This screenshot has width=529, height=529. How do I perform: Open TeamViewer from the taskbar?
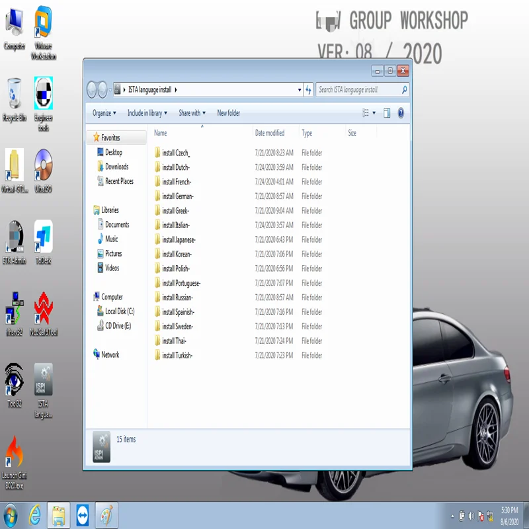pyautogui.click(x=83, y=515)
